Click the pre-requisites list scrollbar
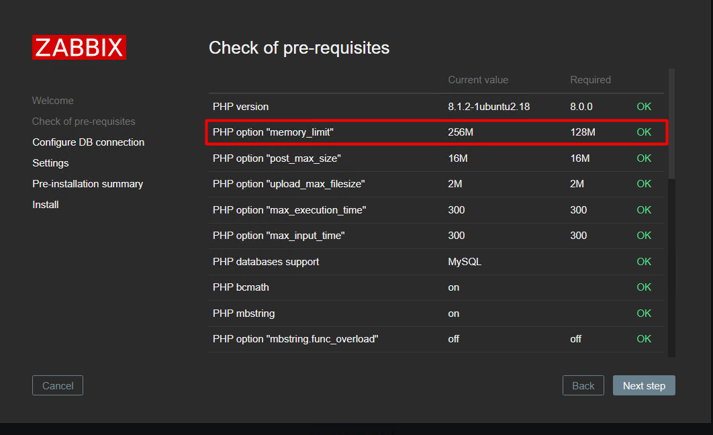The width and height of the screenshot is (713, 435). tap(671, 124)
